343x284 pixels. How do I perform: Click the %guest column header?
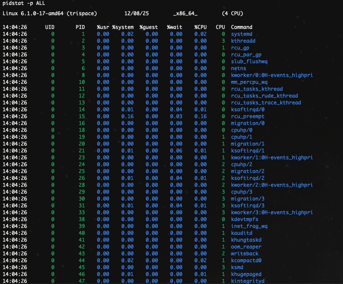tap(148, 27)
